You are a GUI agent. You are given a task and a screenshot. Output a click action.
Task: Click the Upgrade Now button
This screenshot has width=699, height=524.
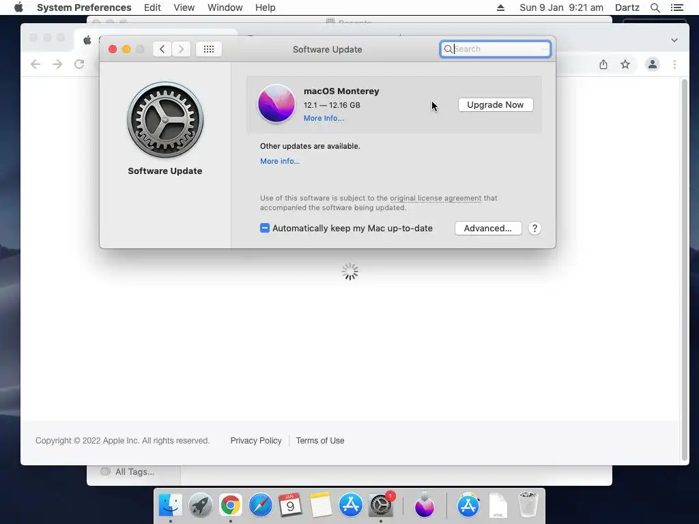496,104
